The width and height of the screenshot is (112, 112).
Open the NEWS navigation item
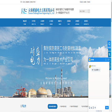point(60,22)
